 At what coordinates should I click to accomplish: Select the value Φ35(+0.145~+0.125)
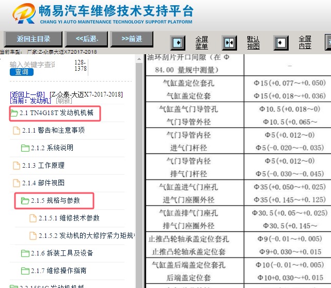290,200
